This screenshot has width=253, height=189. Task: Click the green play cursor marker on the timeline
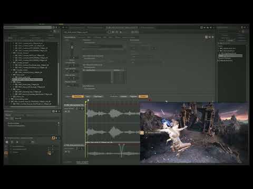(x=86, y=102)
